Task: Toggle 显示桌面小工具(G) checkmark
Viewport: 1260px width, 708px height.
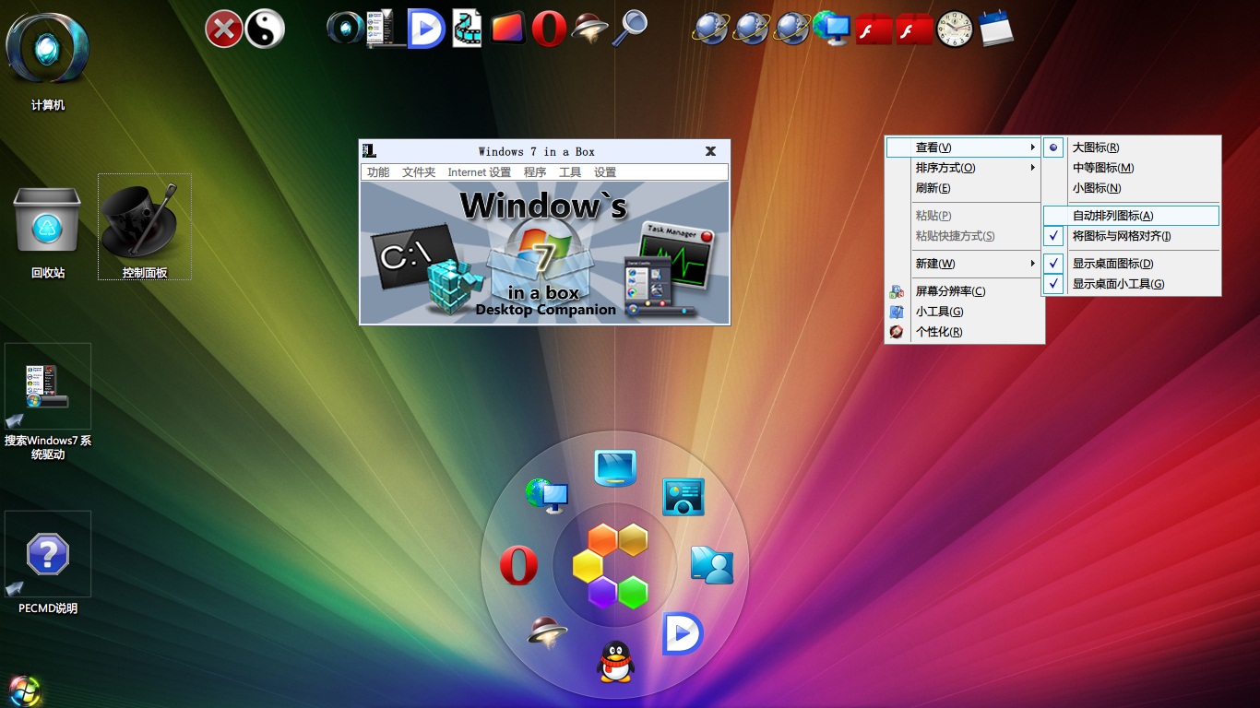Action: coord(1131,284)
